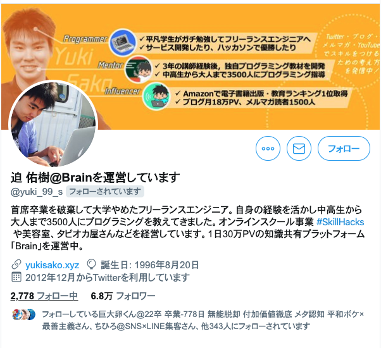This screenshot has width=381, height=348.
Task: Open the followed-by 他343人 mutual followers text
Action: pos(176,320)
